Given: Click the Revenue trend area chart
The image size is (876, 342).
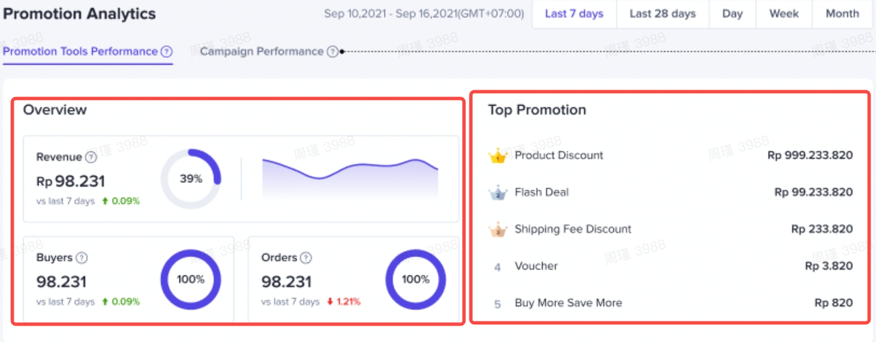Looking at the screenshot, I should pyautogui.click(x=350, y=179).
